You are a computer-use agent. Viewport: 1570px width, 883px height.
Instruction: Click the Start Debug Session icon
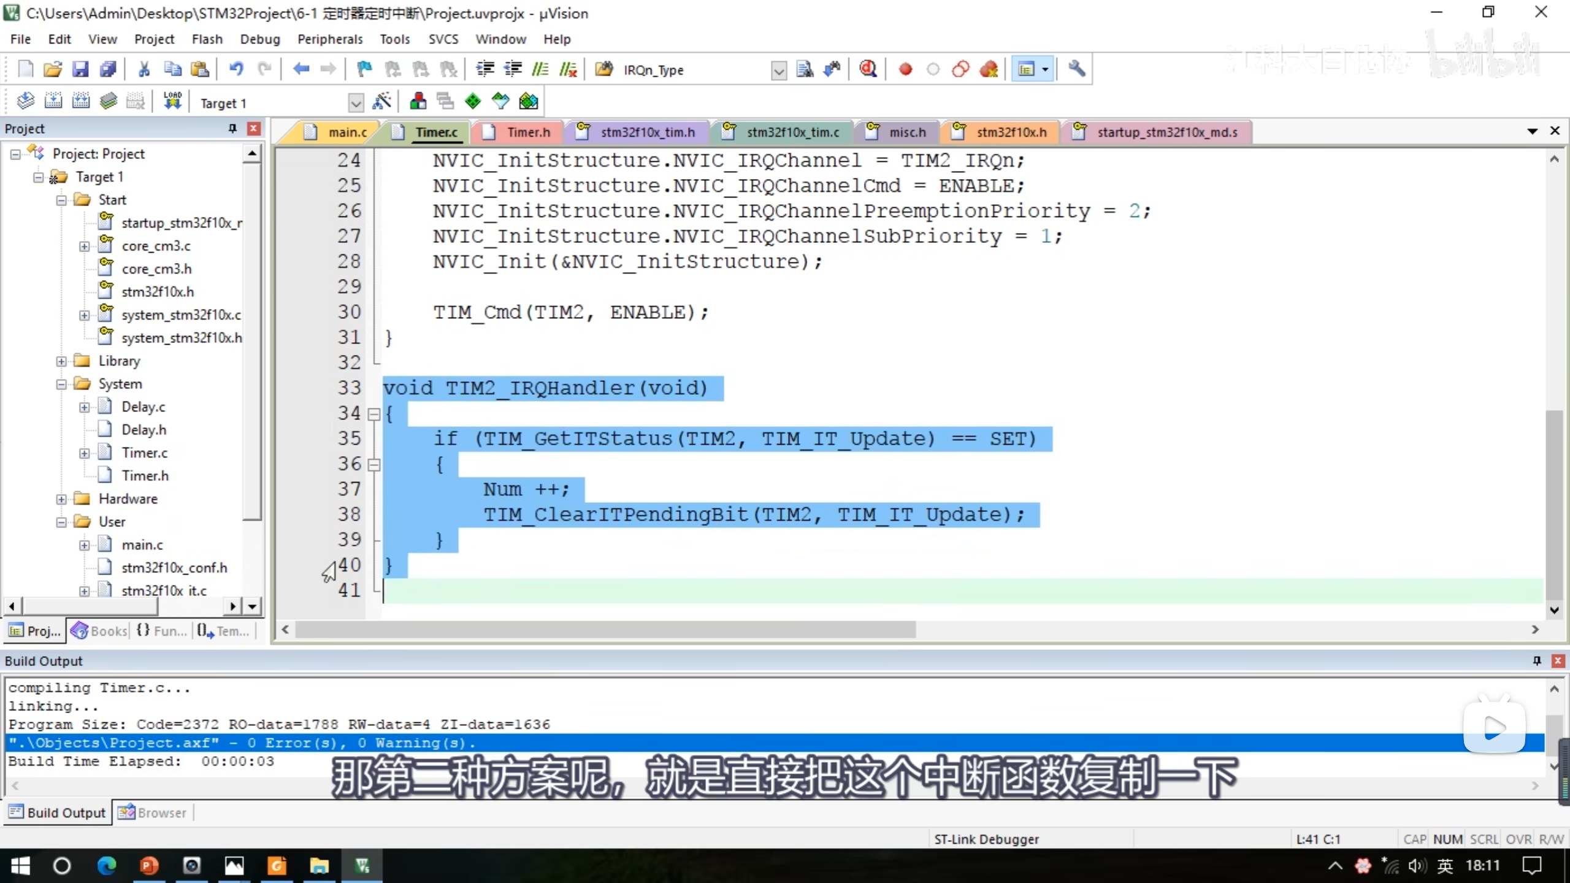click(868, 69)
